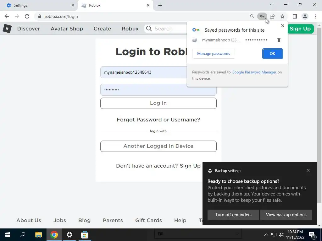Open Avatar Shop in Roblox navigation

[67, 29]
